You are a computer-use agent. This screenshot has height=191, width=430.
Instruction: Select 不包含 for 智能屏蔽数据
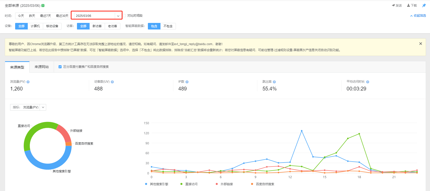(x=168, y=26)
